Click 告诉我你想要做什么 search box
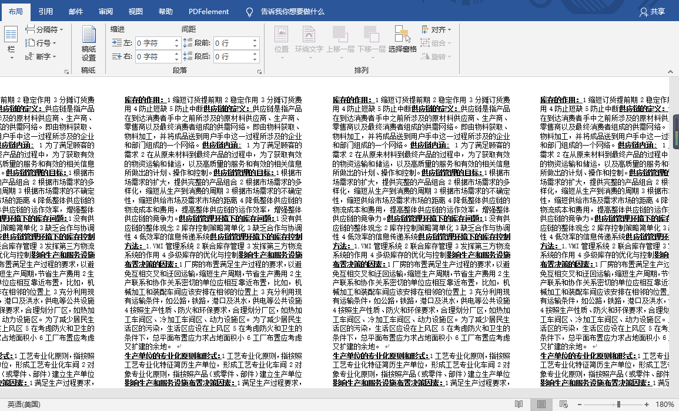 (292, 11)
